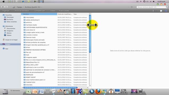This screenshot has width=169, height=95.
Task: Select the Daemon tools folder
Action: (31, 37)
